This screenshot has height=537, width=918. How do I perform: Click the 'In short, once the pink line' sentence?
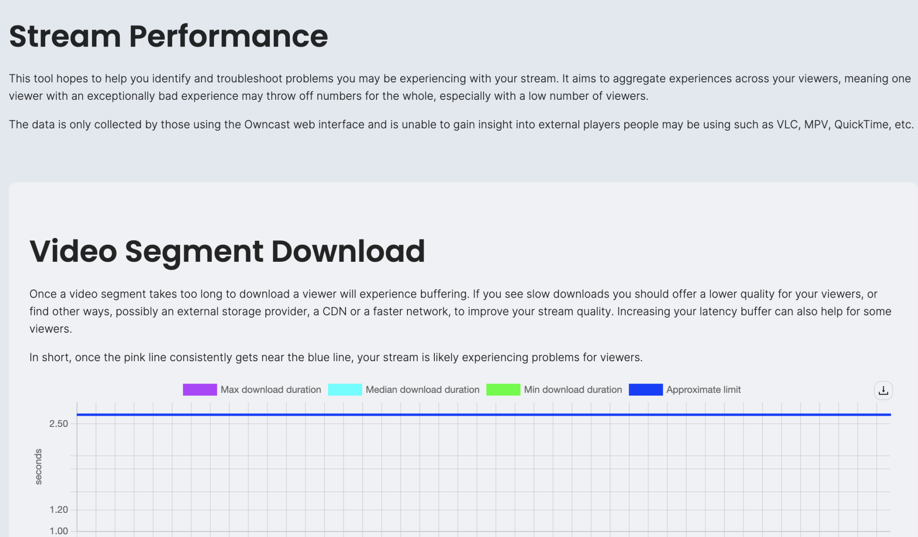click(x=336, y=358)
